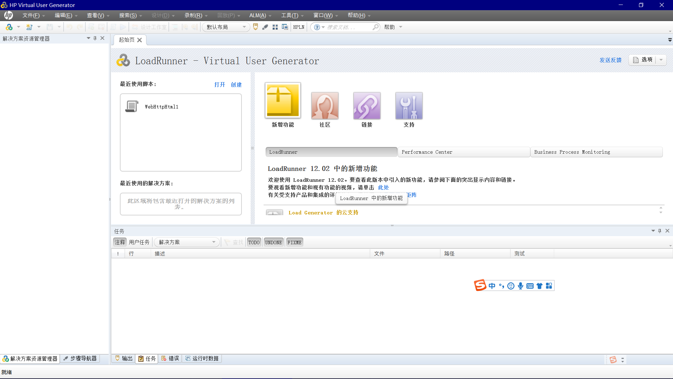The height and width of the screenshot is (379, 673).
Task: Toggle the 用户任务 user tasks button
Action: tap(139, 242)
